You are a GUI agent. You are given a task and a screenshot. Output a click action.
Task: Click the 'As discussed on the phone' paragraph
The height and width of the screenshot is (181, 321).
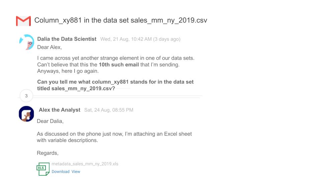point(114,137)
